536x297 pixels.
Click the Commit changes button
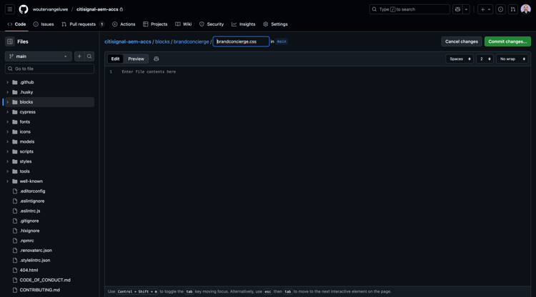coord(507,41)
